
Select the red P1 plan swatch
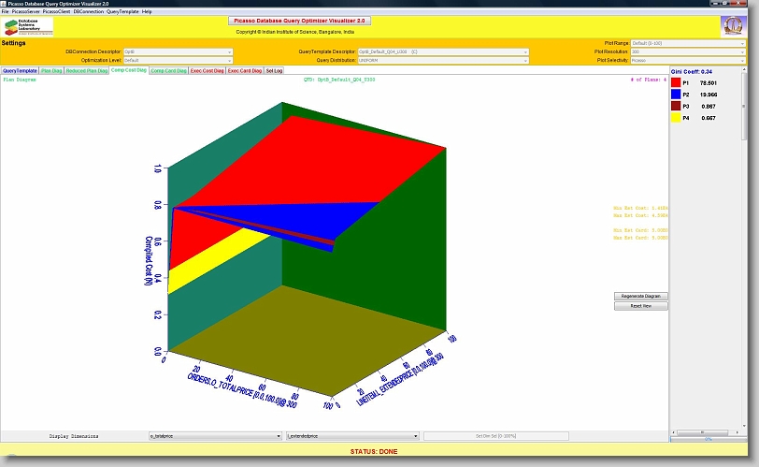(676, 83)
